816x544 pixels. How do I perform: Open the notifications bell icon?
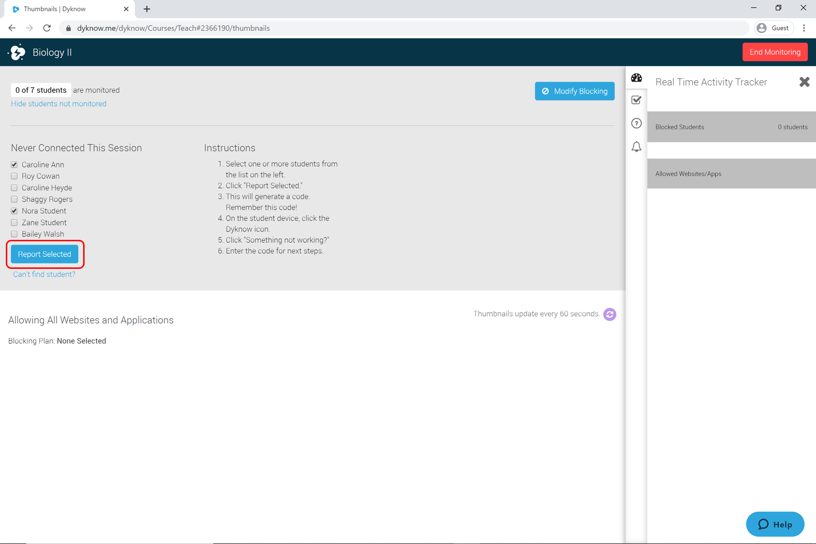coord(636,147)
